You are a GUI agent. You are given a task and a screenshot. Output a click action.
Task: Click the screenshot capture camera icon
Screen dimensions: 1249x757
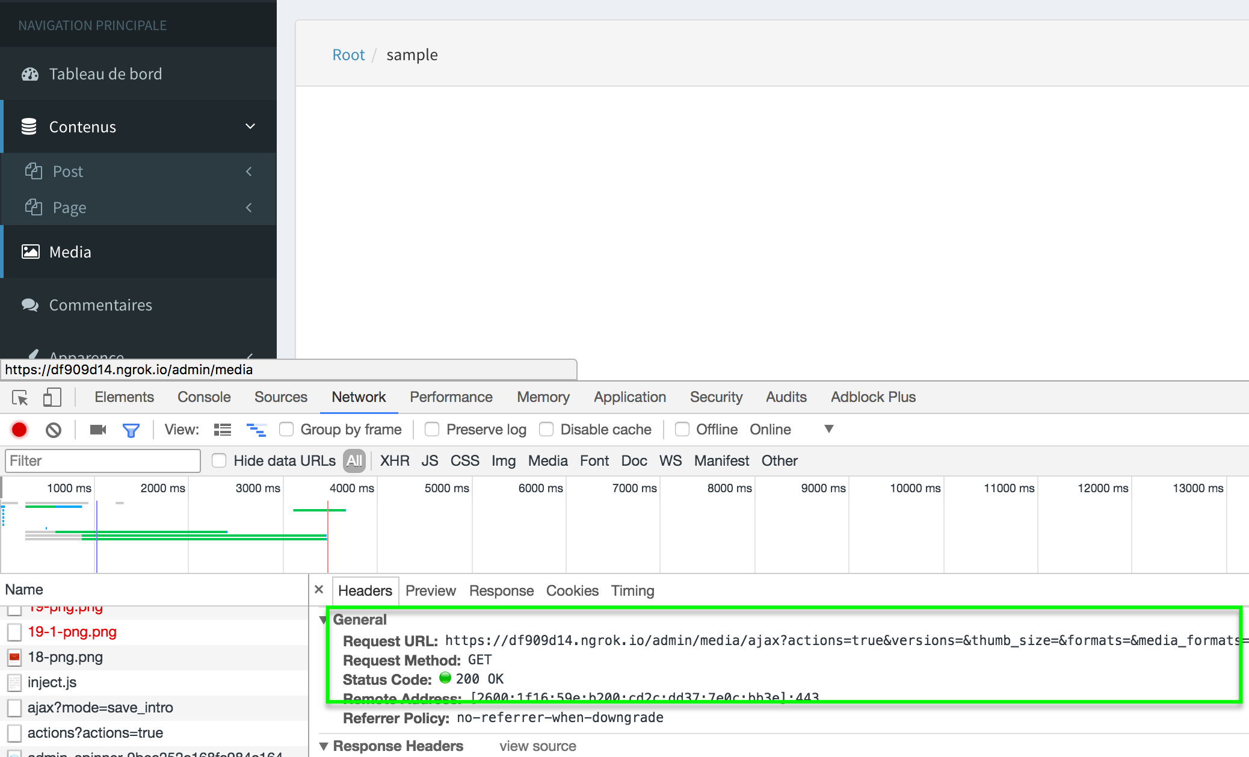click(97, 429)
